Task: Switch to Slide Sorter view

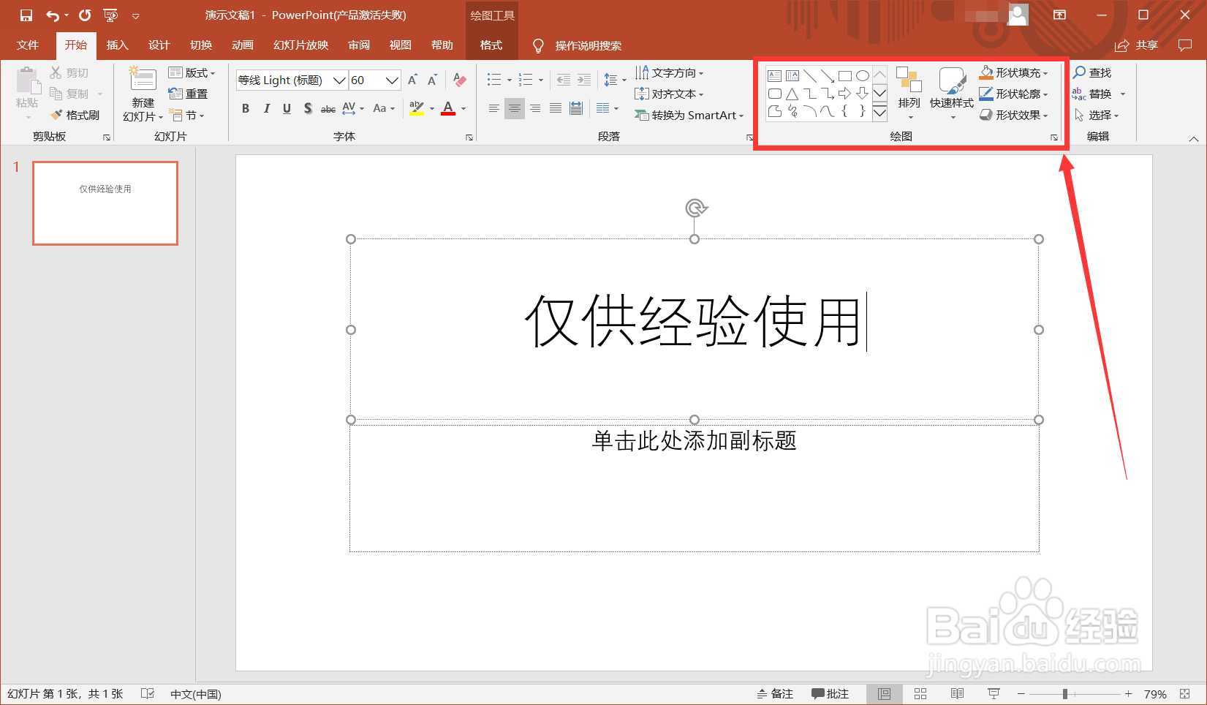Action: (x=920, y=693)
